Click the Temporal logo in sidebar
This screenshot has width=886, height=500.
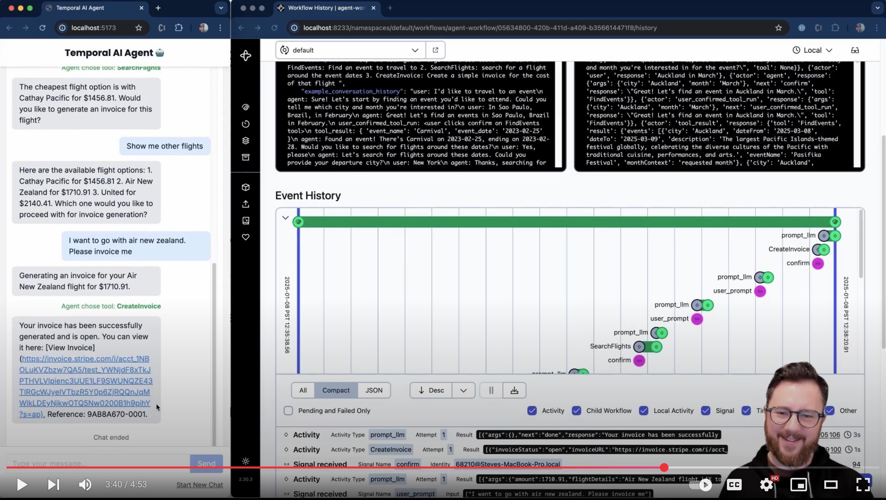246,56
